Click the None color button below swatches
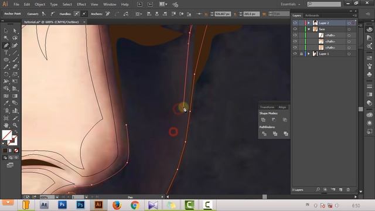375x211 pixels. pos(16,151)
